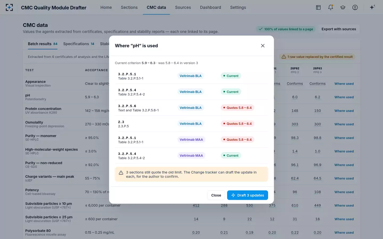This screenshot has height=239, width=383.
Task: Open the Sources menu item
Action: [183, 7]
